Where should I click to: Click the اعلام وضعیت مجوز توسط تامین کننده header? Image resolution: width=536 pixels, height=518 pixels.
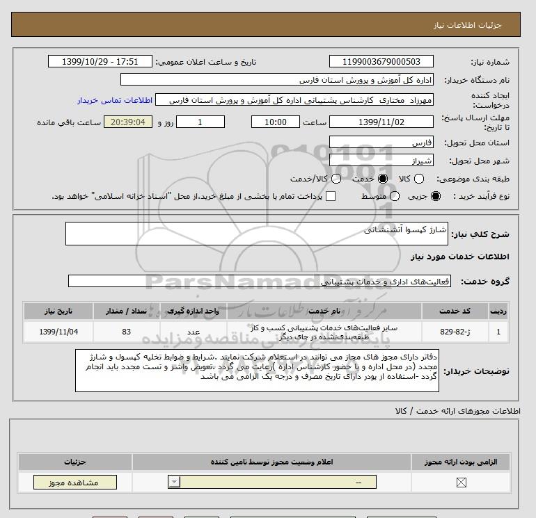[x=271, y=462]
